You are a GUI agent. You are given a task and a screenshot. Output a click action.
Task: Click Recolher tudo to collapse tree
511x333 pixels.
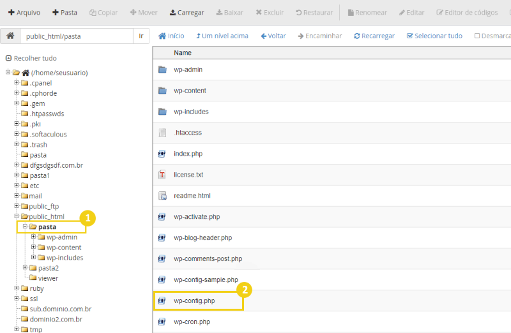click(x=31, y=58)
